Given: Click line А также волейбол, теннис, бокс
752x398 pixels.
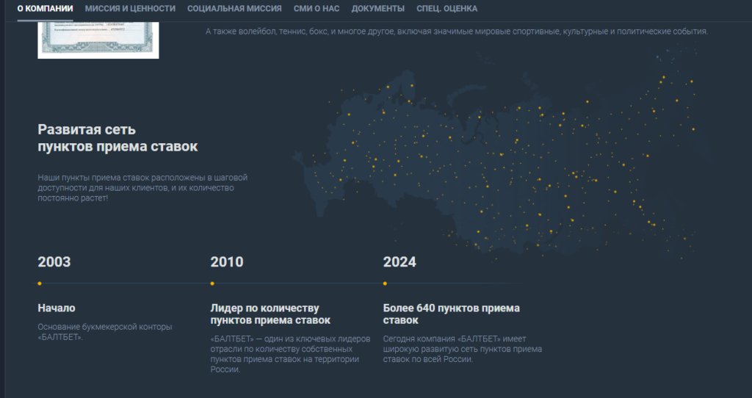Looking at the screenshot, I should click(x=457, y=31).
